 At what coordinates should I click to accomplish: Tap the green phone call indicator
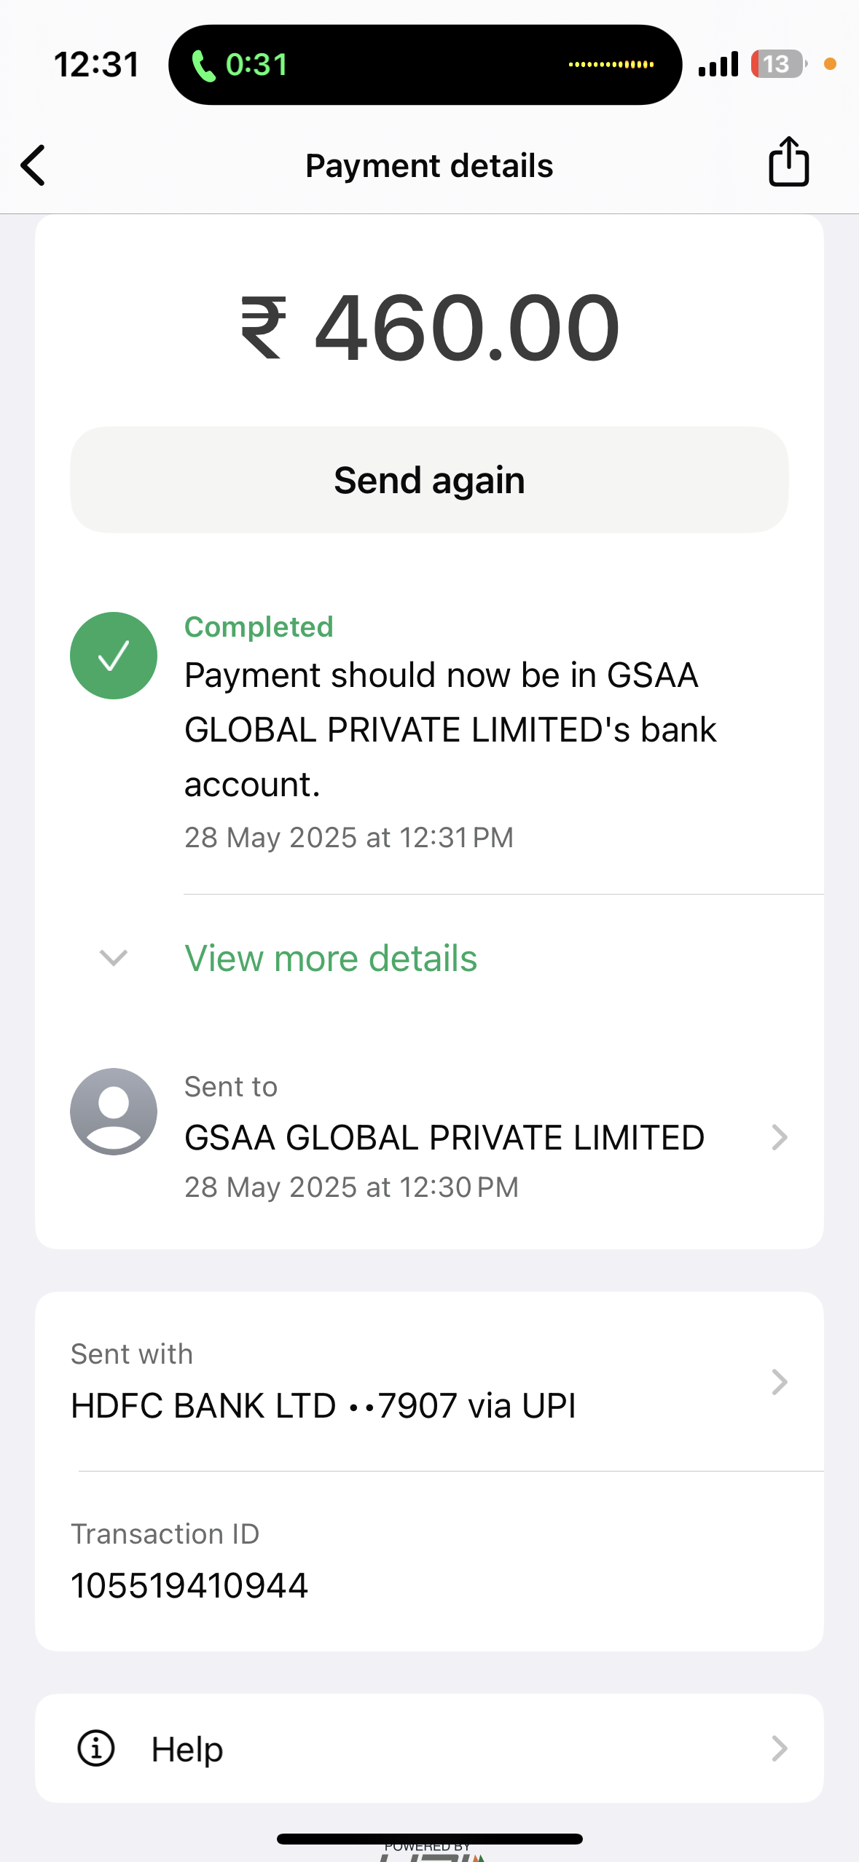point(203,66)
